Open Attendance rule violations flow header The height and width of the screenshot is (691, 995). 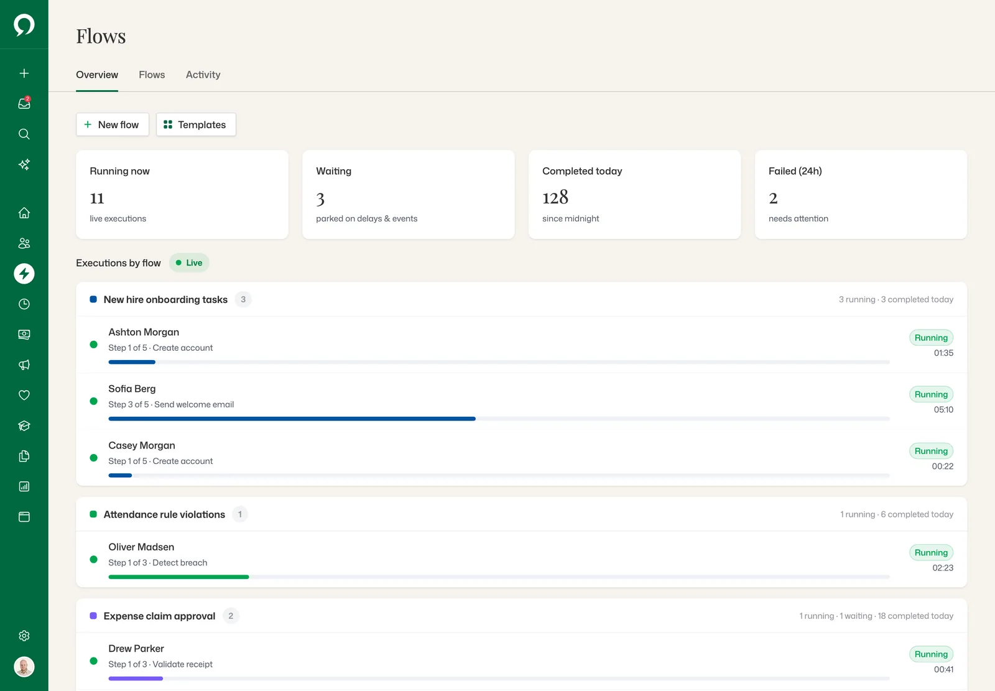pos(522,514)
